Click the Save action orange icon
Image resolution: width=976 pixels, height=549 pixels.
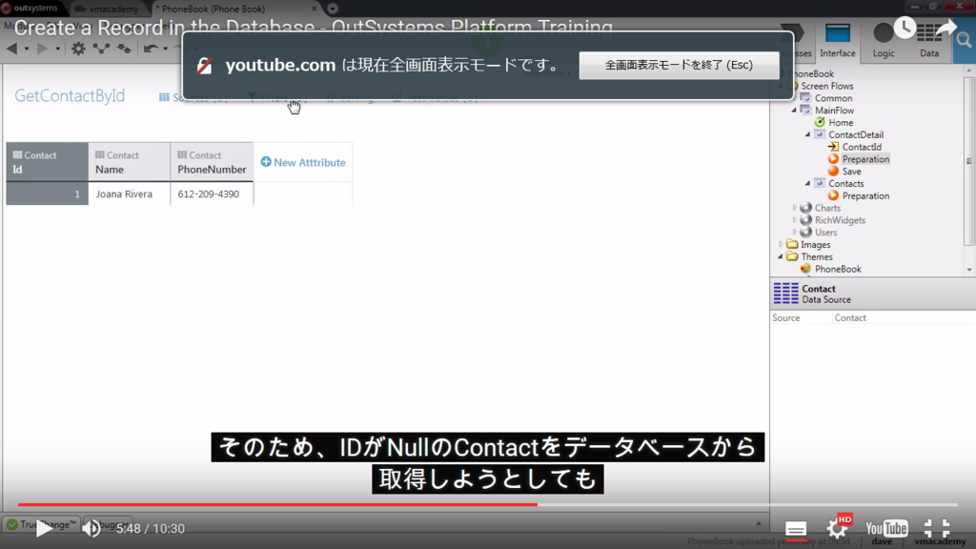click(x=833, y=172)
